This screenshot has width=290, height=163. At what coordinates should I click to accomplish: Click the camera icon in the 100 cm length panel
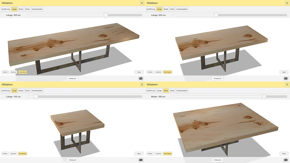point(141,160)
